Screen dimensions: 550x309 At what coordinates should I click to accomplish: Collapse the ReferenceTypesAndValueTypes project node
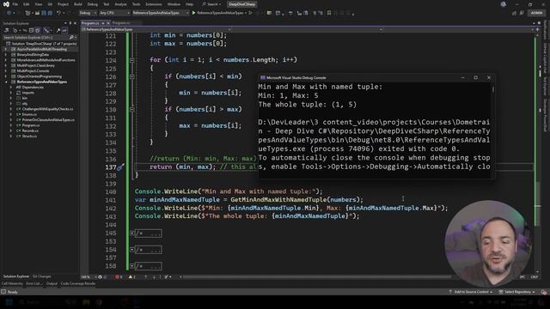pos(5,82)
